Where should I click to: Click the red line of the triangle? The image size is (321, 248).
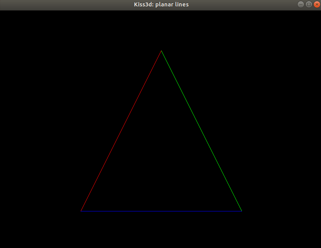(121, 131)
